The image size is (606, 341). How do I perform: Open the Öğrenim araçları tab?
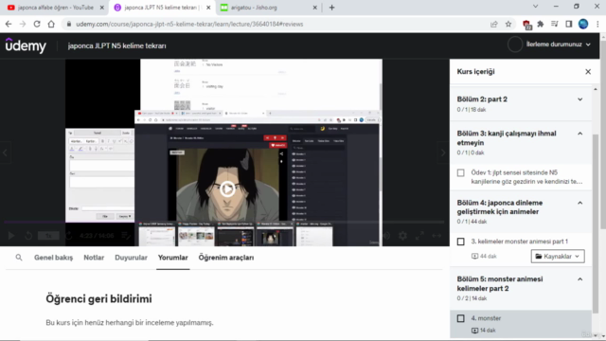coord(226,258)
